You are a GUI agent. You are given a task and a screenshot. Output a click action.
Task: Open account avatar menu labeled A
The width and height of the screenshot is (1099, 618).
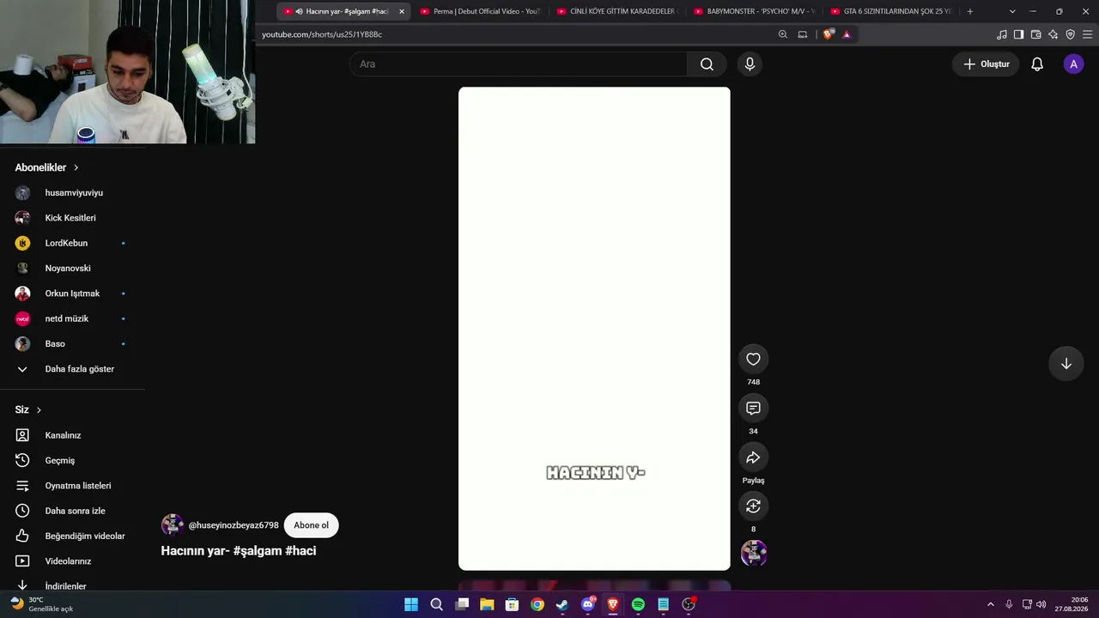(x=1073, y=64)
